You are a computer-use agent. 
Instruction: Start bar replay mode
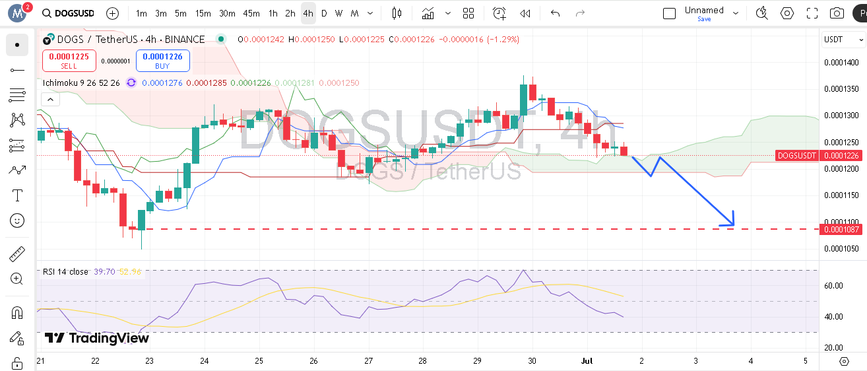[x=525, y=13]
